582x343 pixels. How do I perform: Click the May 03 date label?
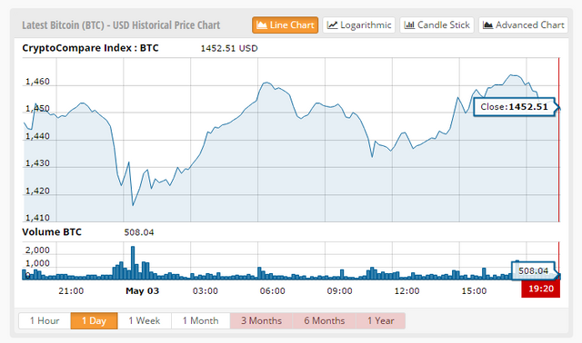pos(142,291)
